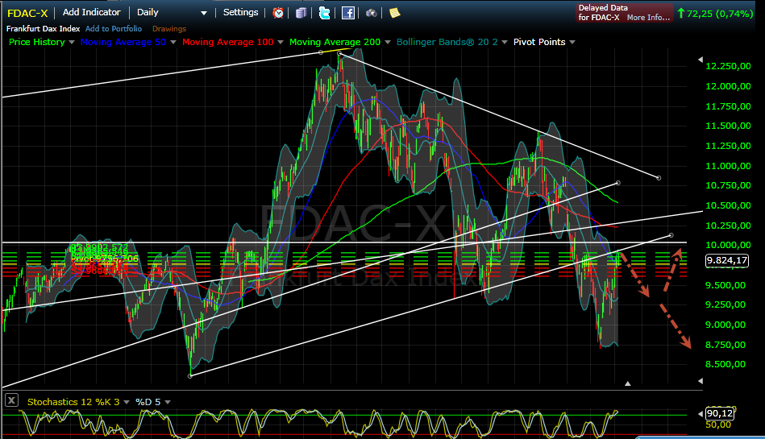Image resolution: width=765 pixels, height=439 pixels.
Task: Select the trendline handle near 10.750 level
Action: (618, 183)
